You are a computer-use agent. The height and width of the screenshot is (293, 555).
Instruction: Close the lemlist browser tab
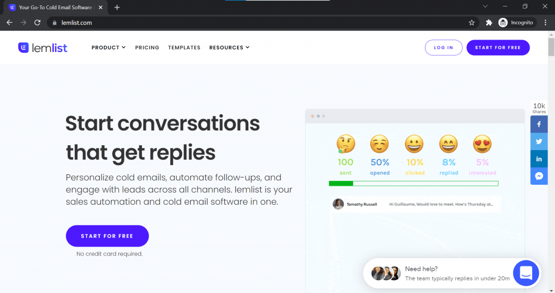pos(100,8)
